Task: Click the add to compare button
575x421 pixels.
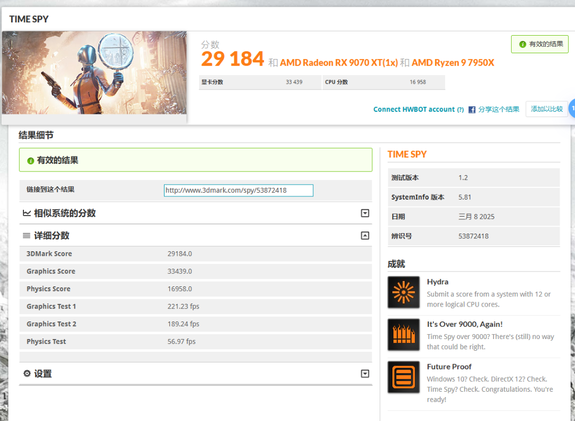Action: coord(546,109)
